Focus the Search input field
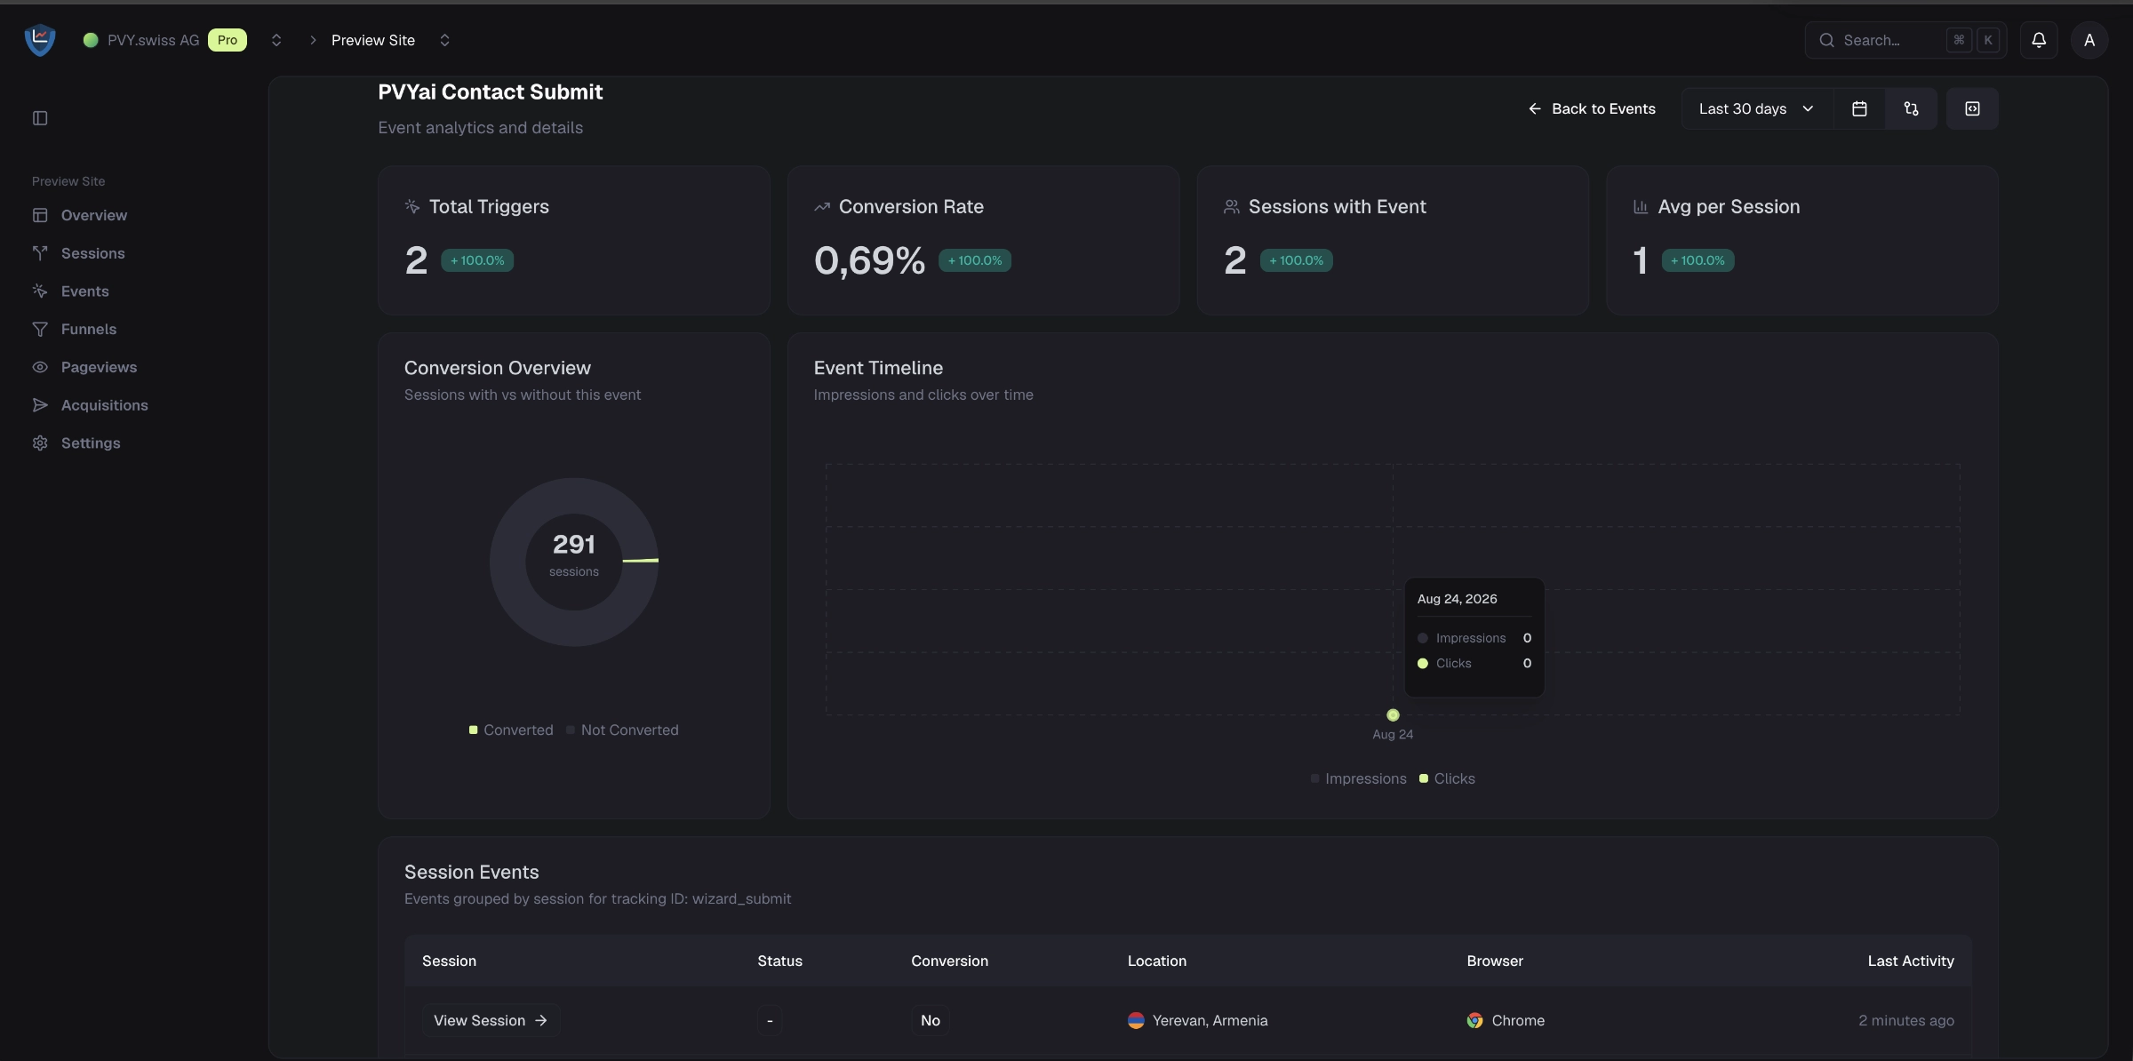This screenshot has width=2133, height=1061. (x=1905, y=40)
